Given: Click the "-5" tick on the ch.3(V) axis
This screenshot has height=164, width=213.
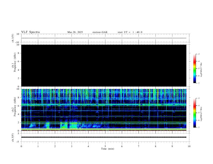Looking at the screenshot, I should (x=18, y=142).
